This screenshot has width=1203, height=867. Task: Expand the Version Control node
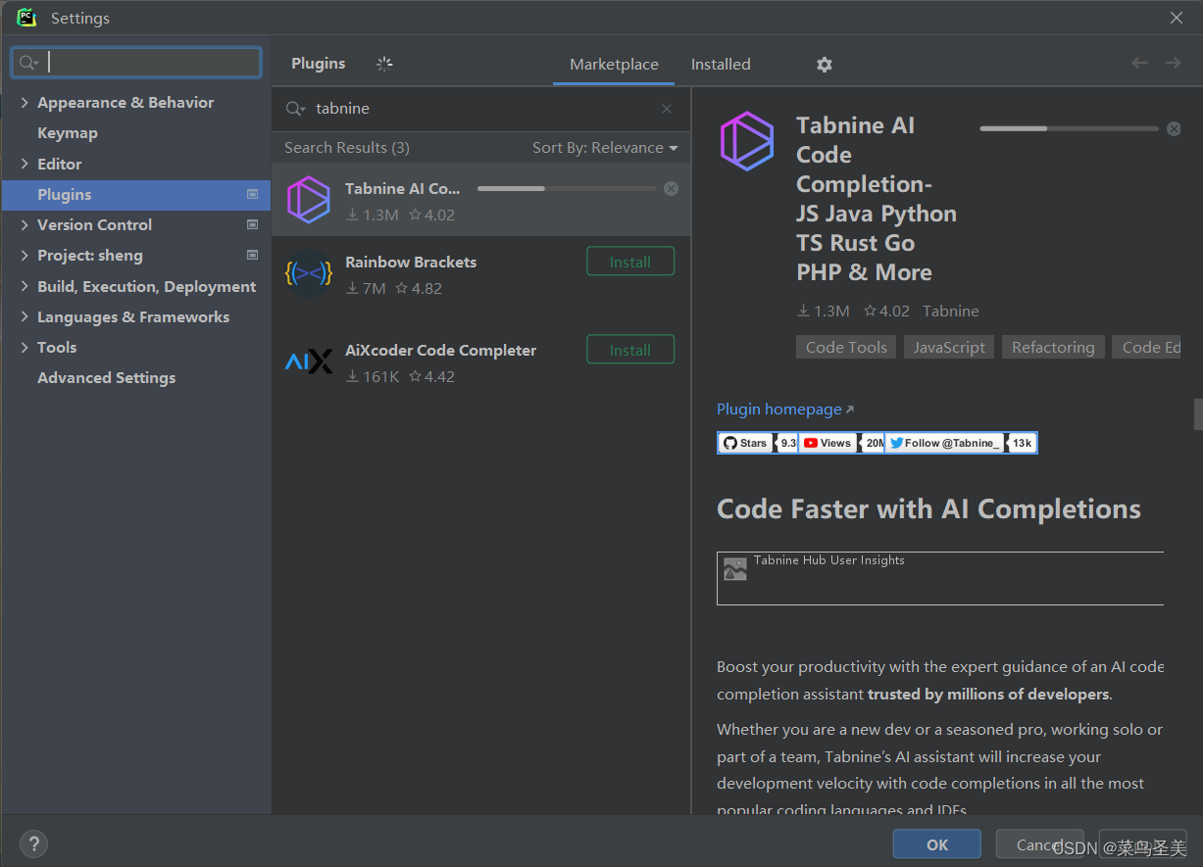(x=25, y=225)
